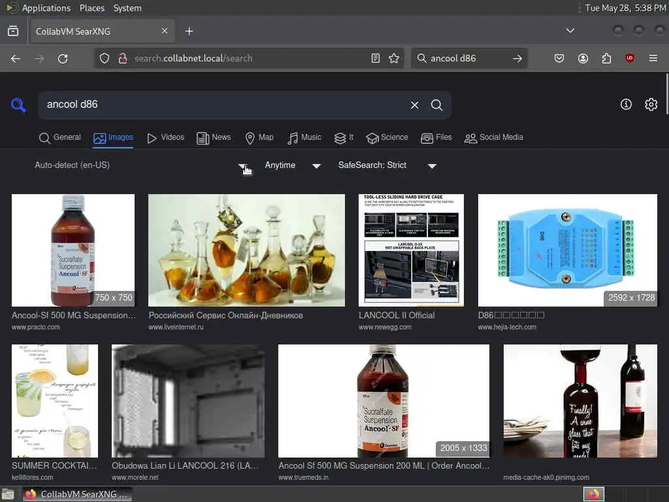Switch to the News tab

point(214,137)
